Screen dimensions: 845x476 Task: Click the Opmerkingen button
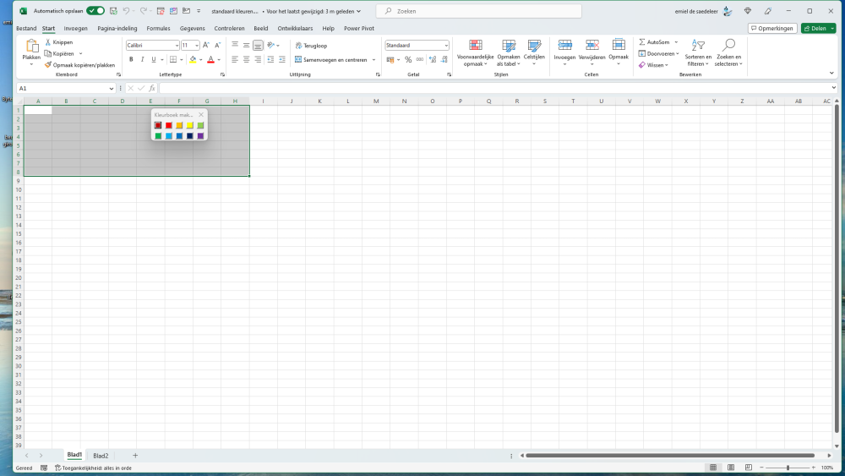click(772, 28)
